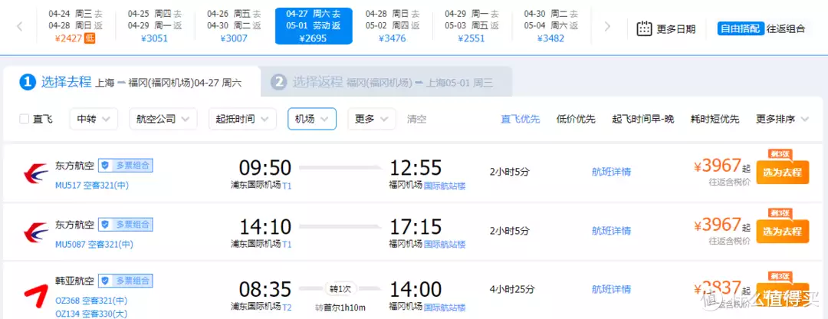Viewport: 828px width, 319px height.
Task: Select 04-29 to 05-03 date option
Action: 472,26
